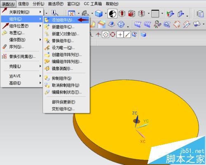The width and height of the screenshot is (206, 165).
Task: Toggle the black-white face analysis icon
Action: tap(112, 14)
